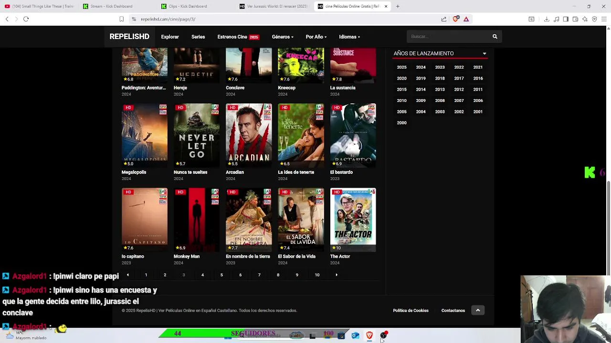The width and height of the screenshot is (611, 343).
Task: Switch to Stream - Kick Dashboard tab
Action: [x=117, y=6]
